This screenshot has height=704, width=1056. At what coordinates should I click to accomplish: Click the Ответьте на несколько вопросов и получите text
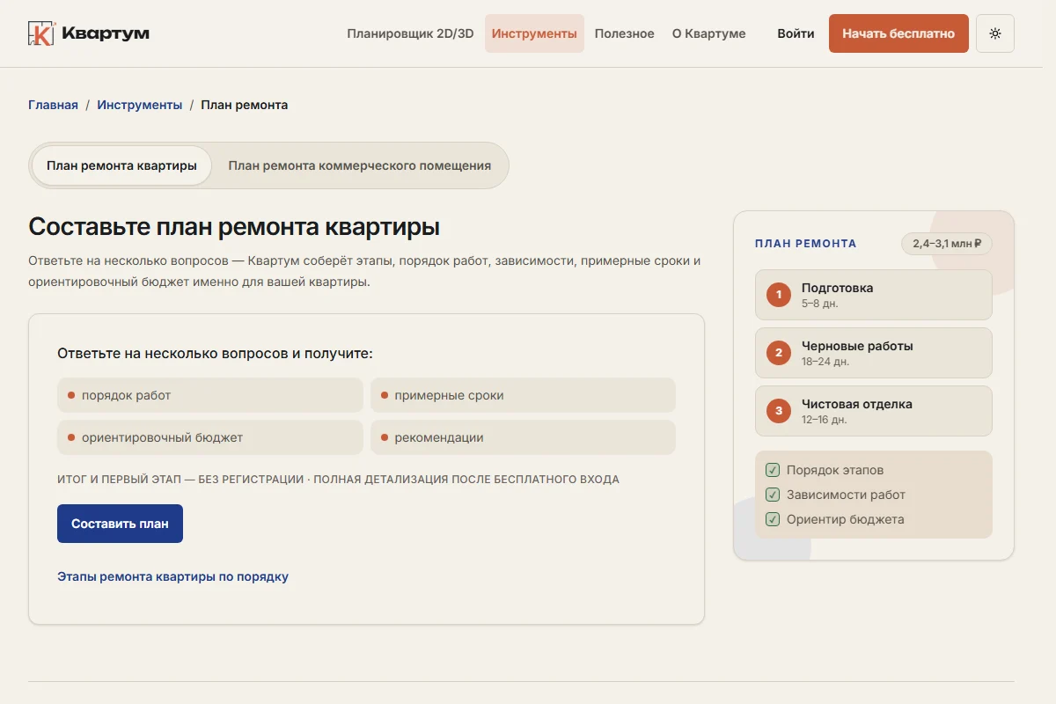click(x=216, y=354)
